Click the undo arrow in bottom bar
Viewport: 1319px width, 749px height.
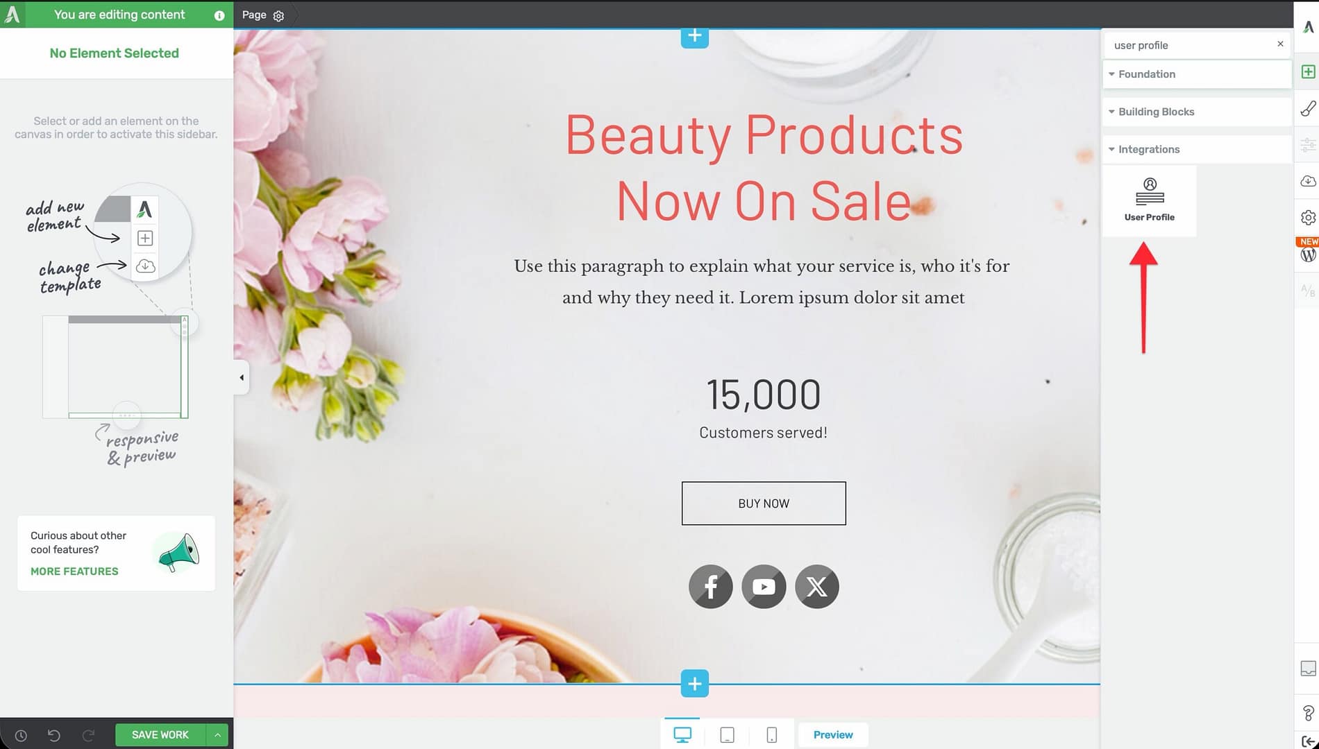[54, 735]
